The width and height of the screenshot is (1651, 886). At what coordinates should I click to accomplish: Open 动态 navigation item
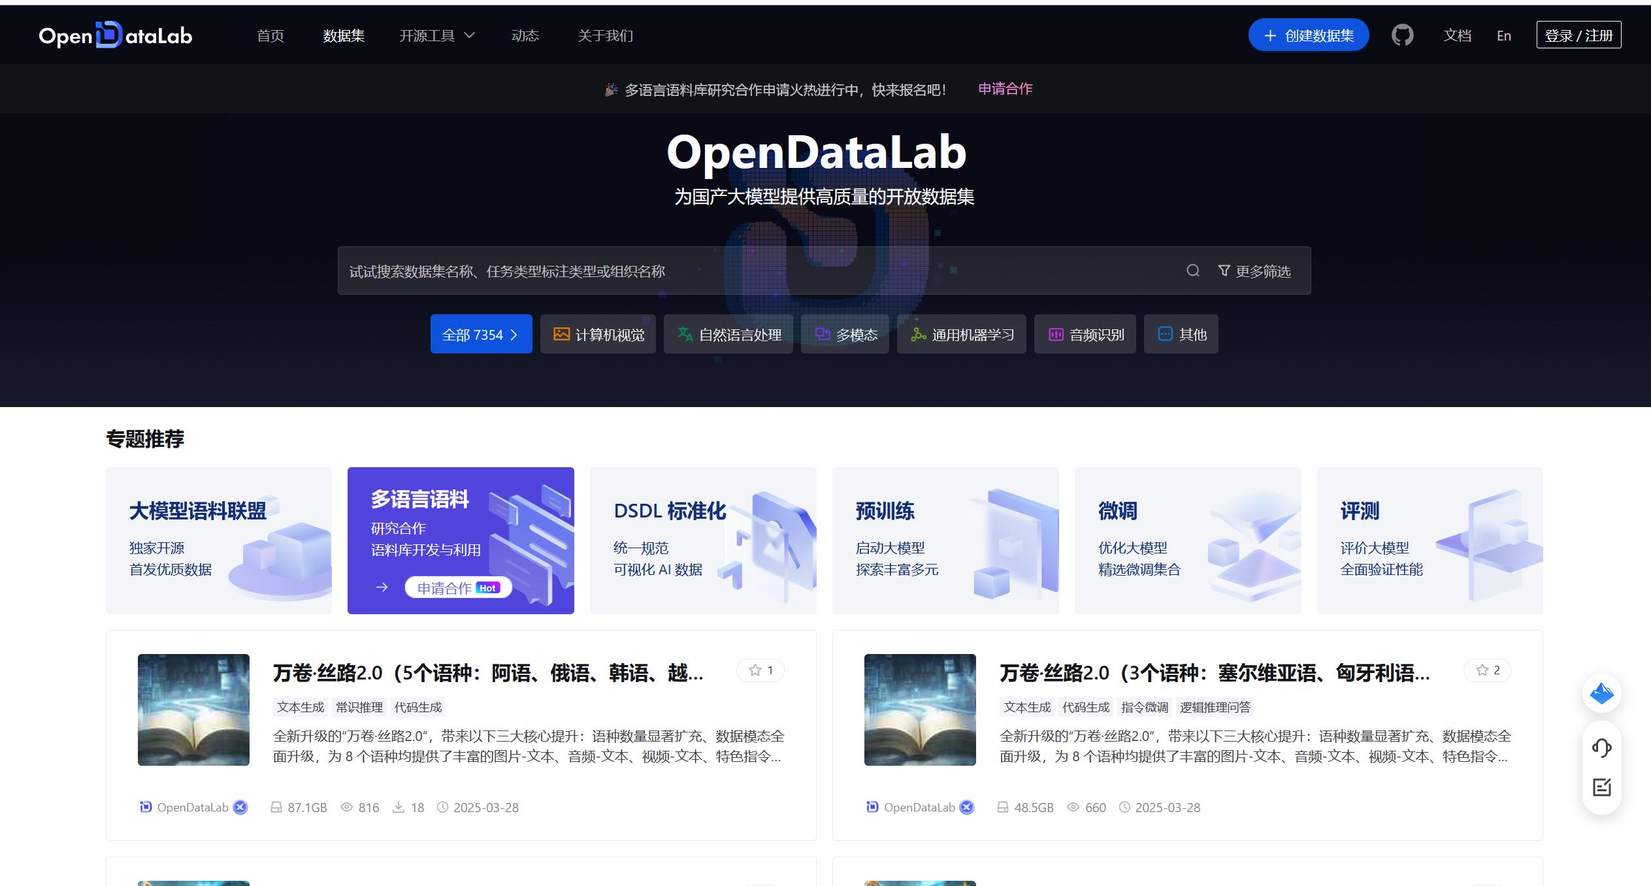pyautogui.click(x=525, y=36)
